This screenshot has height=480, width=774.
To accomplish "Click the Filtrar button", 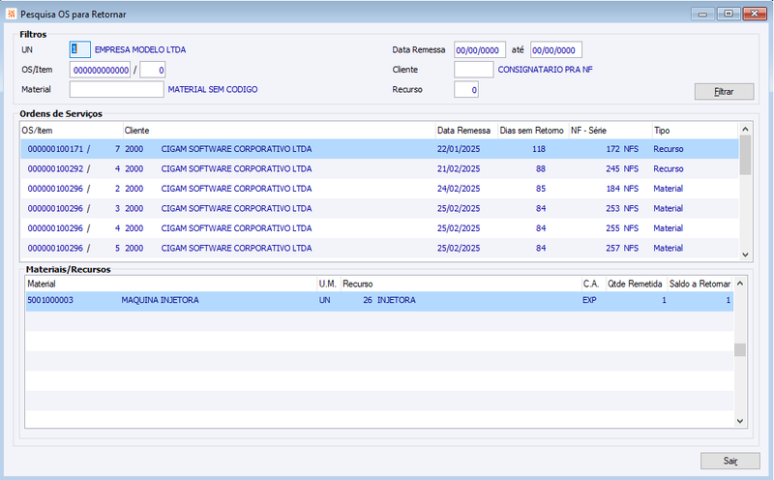I will tap(724, 91).
